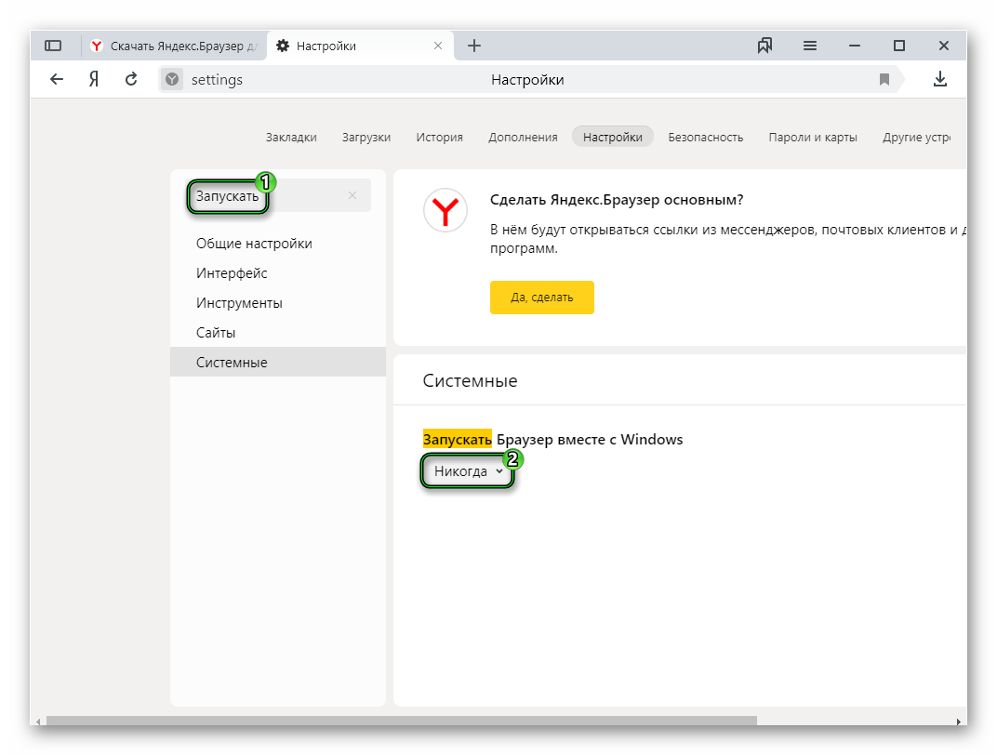The height and width of the screenshot is (755, 997).
Task: Click the settings search field with Запускать
Action: (278, 196)
